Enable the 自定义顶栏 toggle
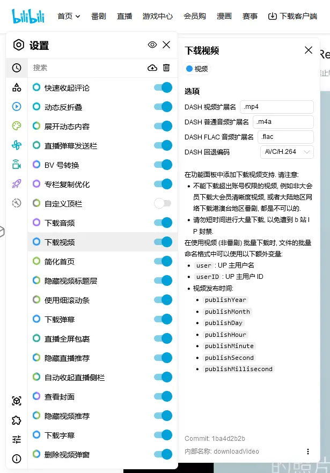 (x=163, y=203)
